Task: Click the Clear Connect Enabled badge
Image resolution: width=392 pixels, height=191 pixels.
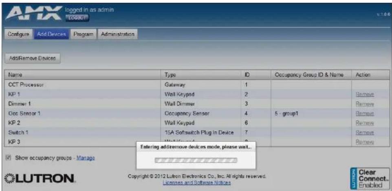Action: tap(370, 178)
